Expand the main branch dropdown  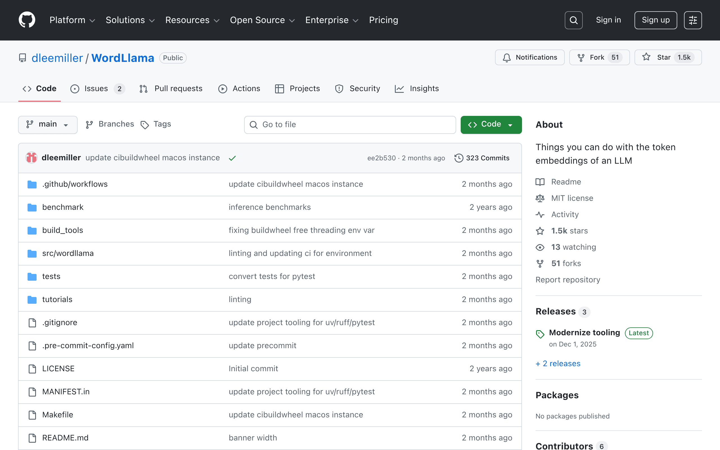pyautogui.click(x=48, y=124)
